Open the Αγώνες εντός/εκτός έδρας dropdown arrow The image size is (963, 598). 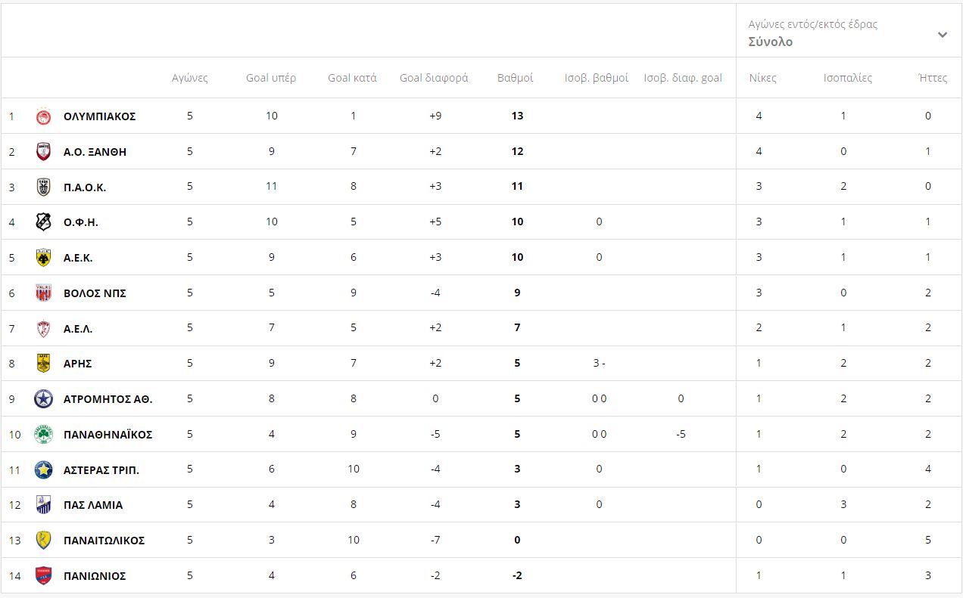[x=943, y=35]
